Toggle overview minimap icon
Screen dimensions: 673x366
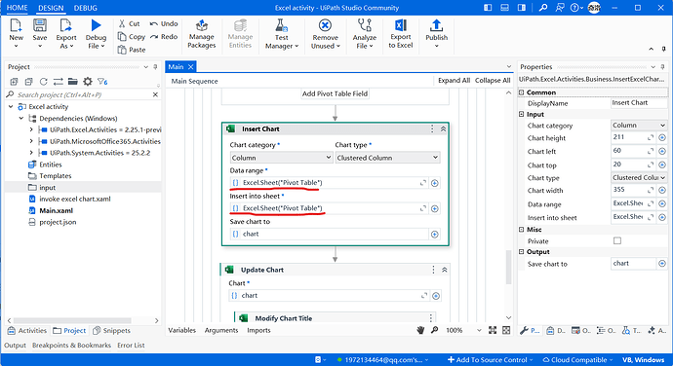[x=506, y=330]
